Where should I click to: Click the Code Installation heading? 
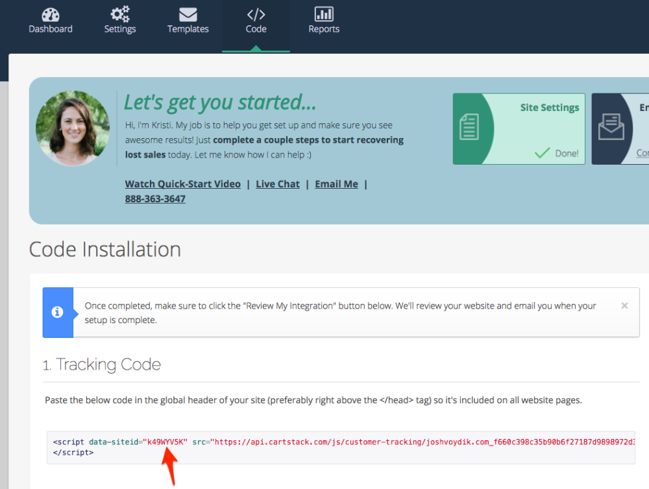click(x=105, y=250)
